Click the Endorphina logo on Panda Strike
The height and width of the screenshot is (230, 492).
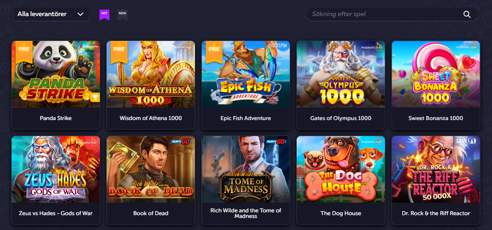pyautogui.click(x=89, y=46)
